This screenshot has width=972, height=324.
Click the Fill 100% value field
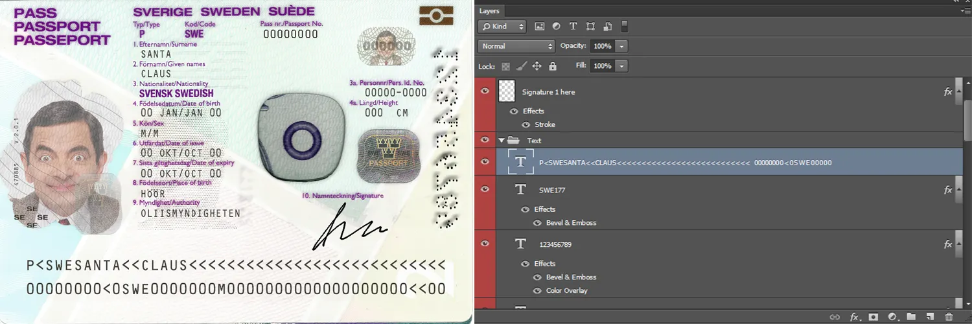603,66
